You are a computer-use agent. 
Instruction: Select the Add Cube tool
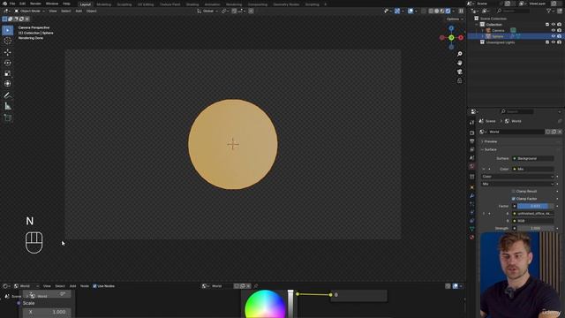[x=8, y=117]
